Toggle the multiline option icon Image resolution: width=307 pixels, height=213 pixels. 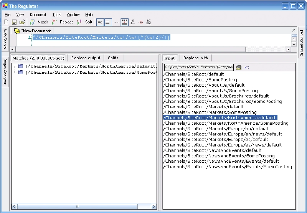tap(108, 22)
